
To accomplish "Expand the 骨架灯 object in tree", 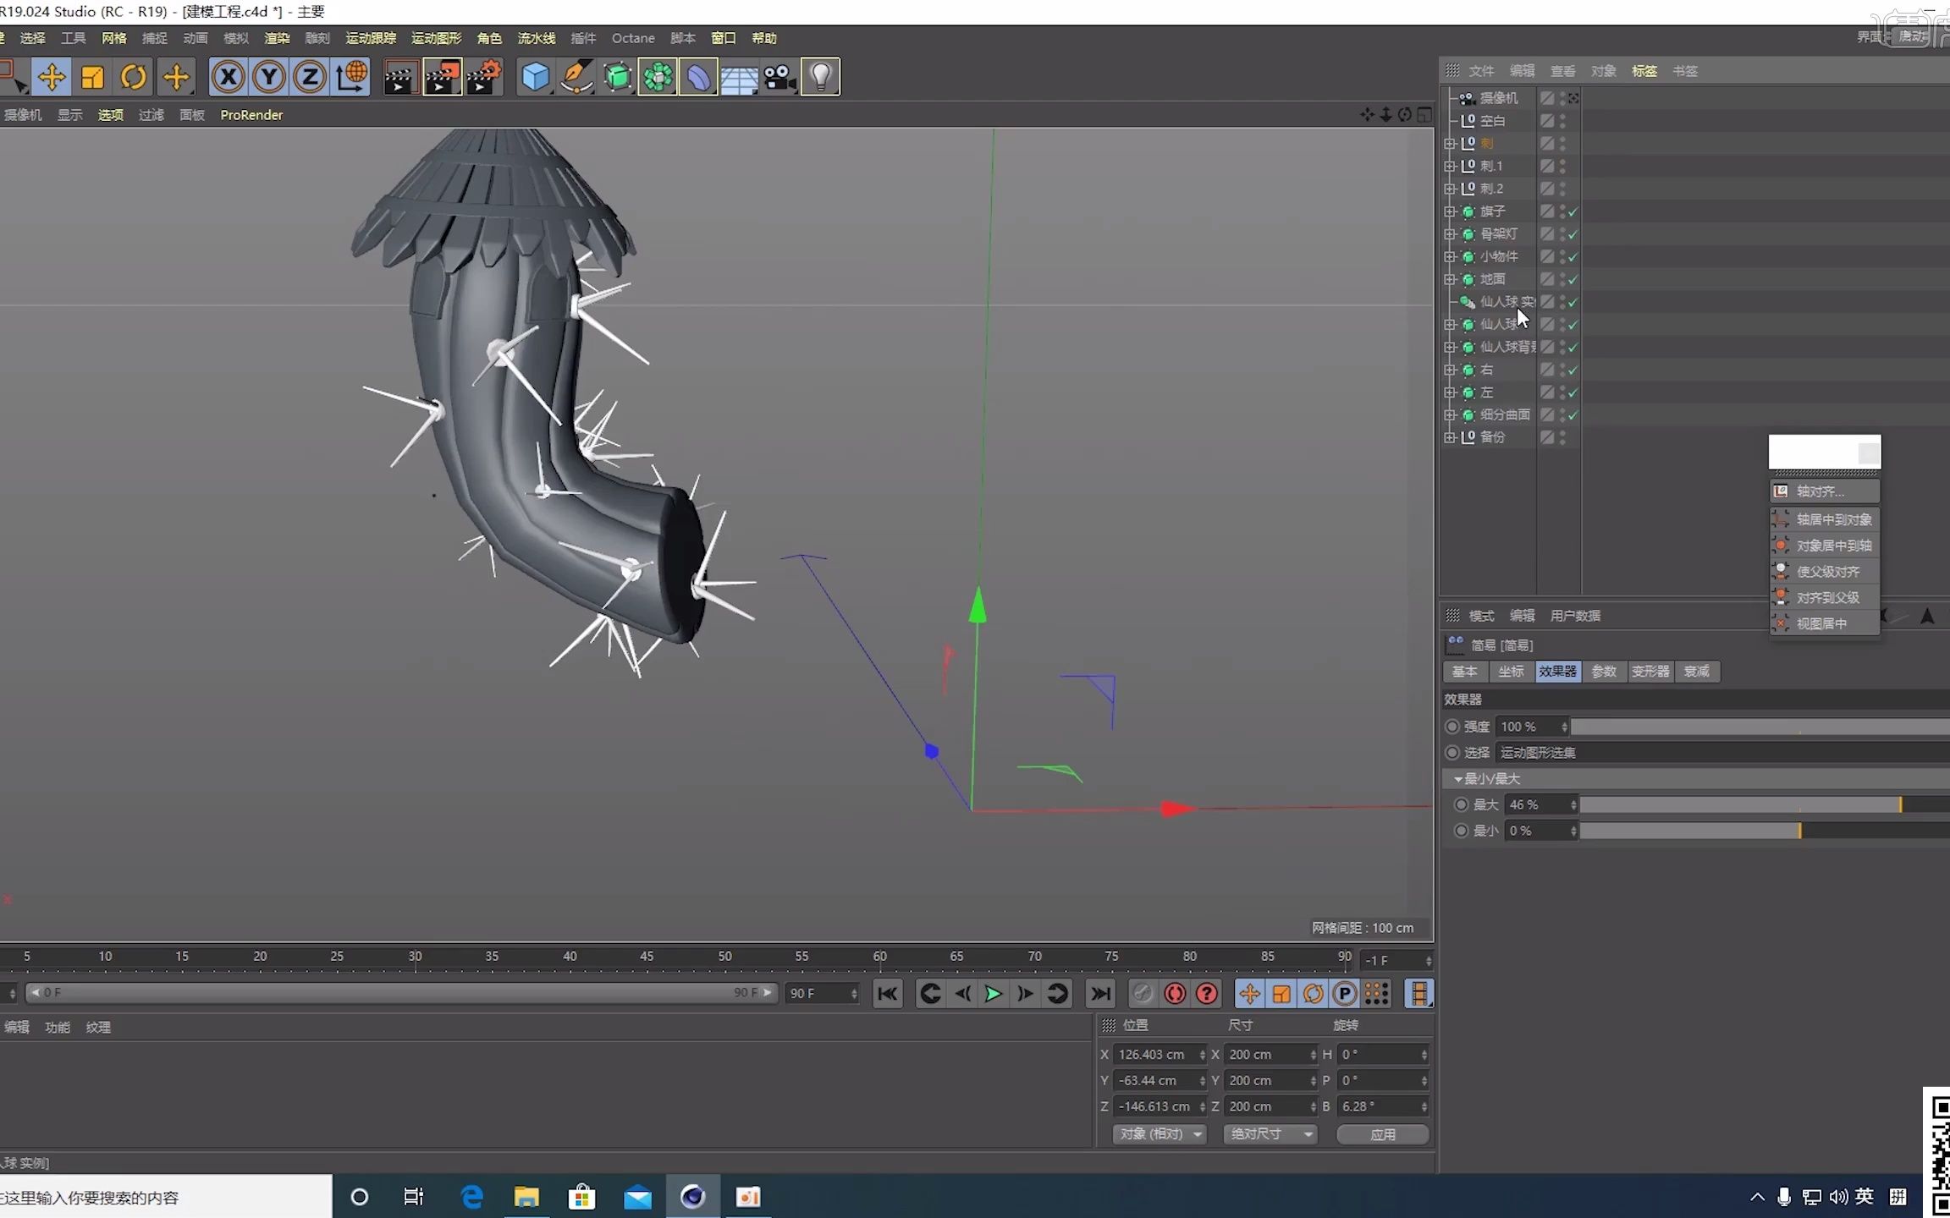I will pos(1450,234).
